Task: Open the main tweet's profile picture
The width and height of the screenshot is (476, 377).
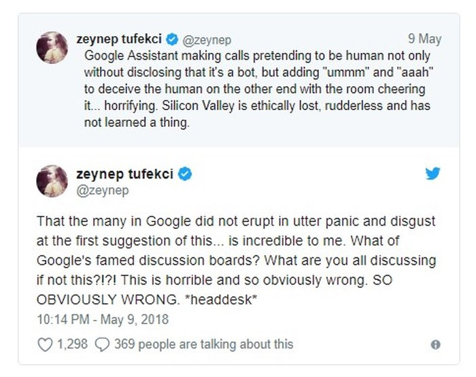Action: (51, 181)
